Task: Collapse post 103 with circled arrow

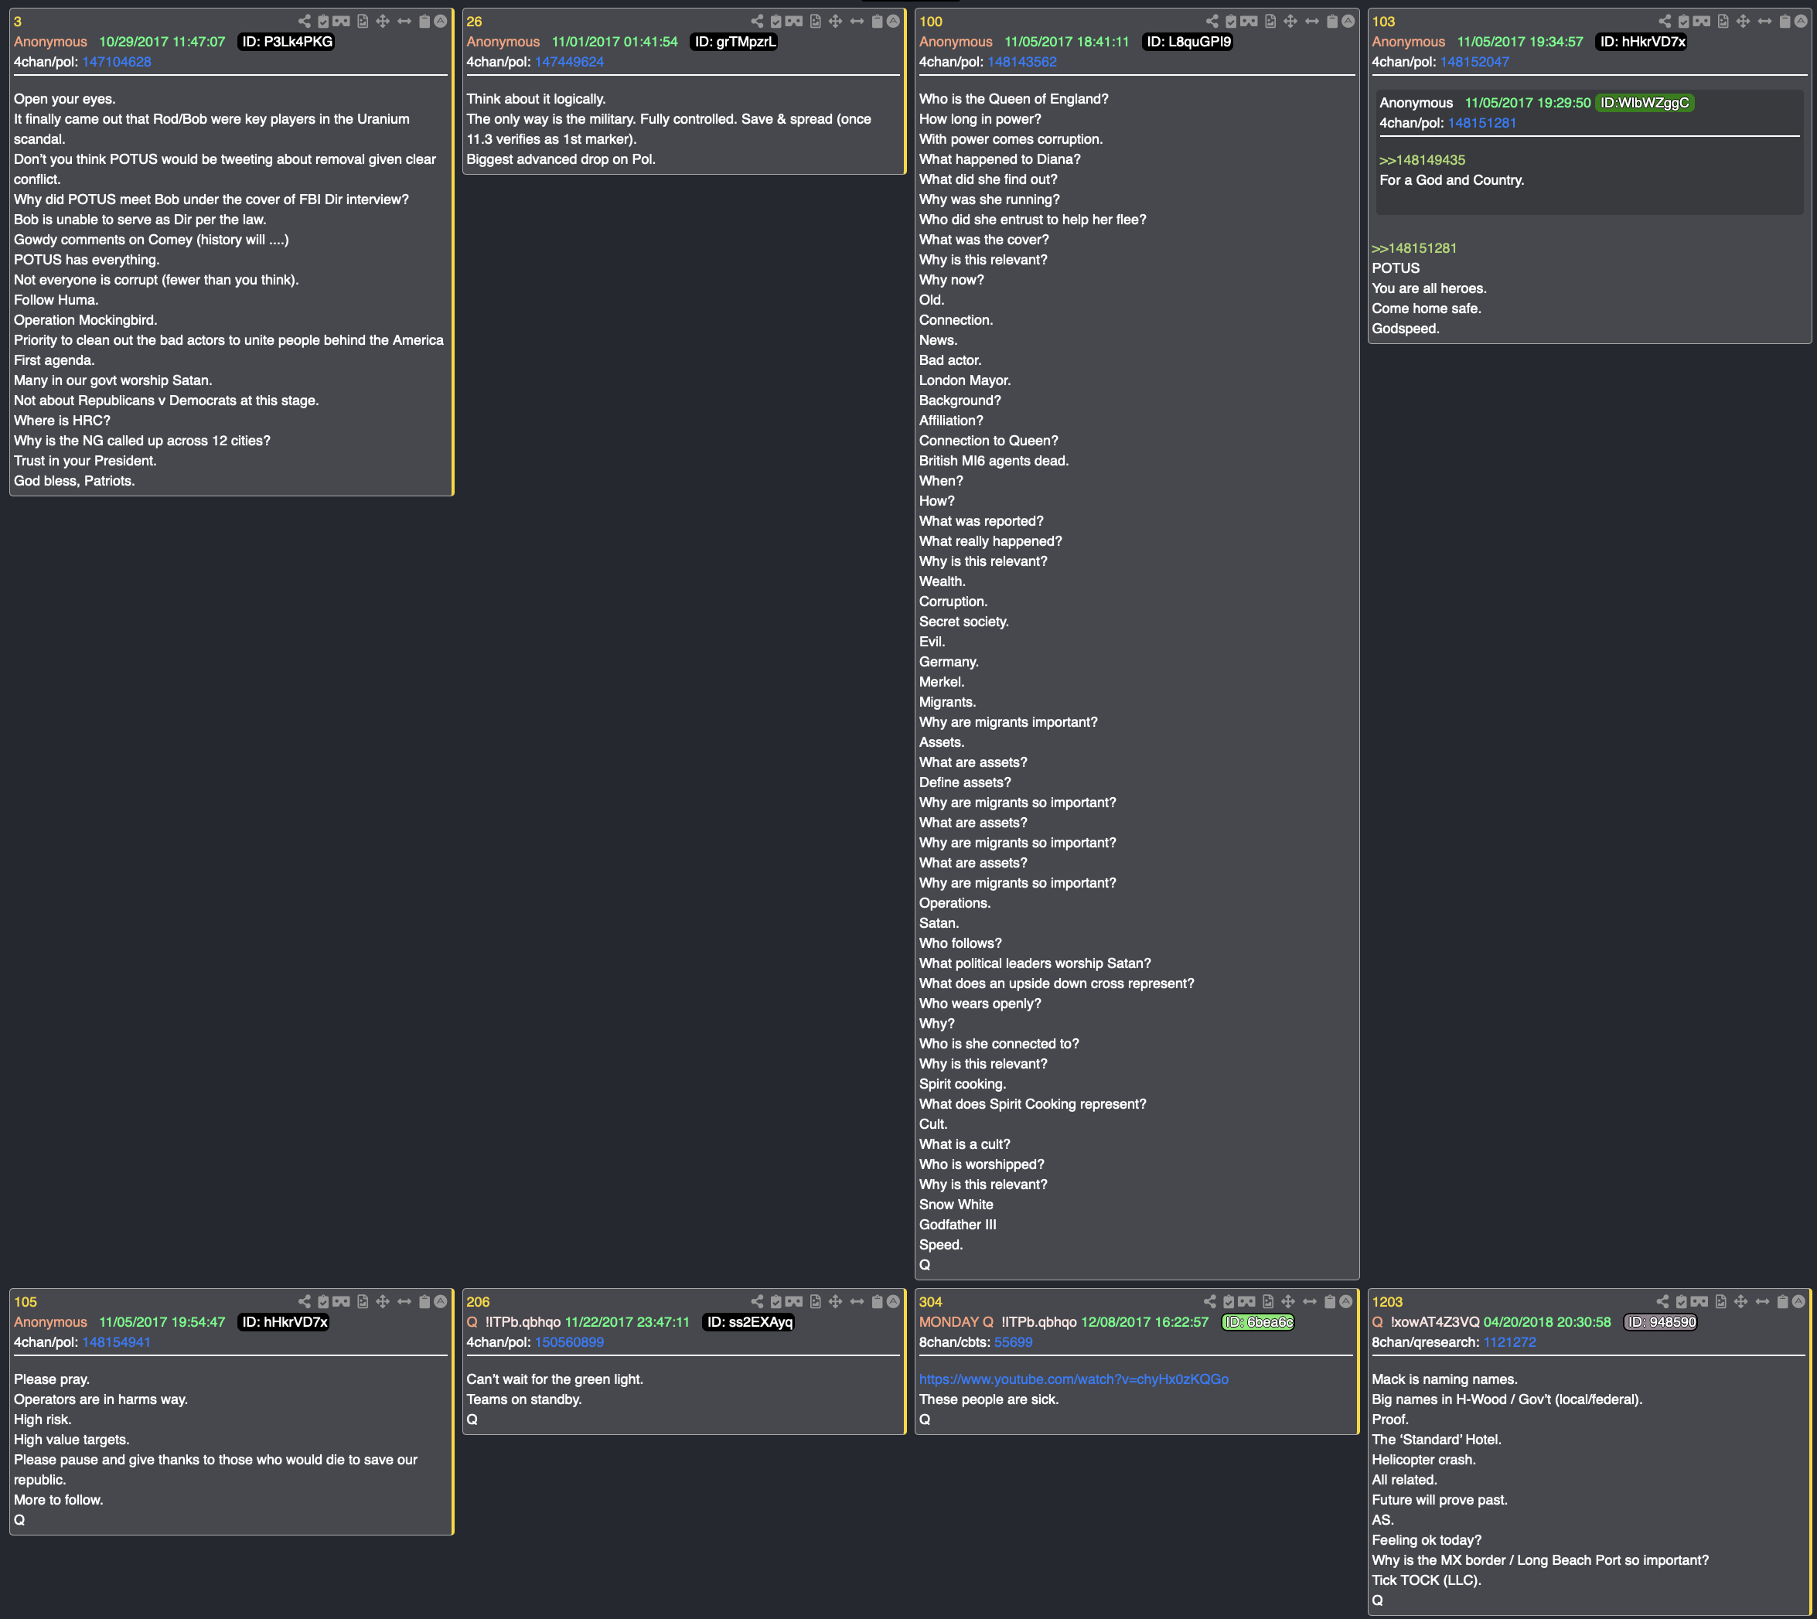Action: point(1801,22)
